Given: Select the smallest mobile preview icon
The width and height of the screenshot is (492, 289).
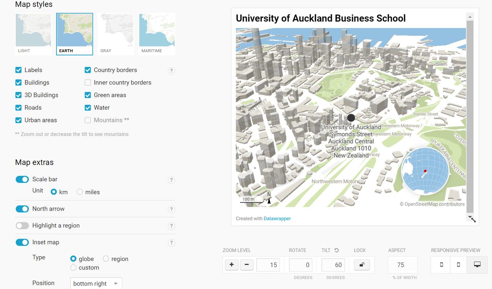Looking at the screenshot, I should point(441,265).
